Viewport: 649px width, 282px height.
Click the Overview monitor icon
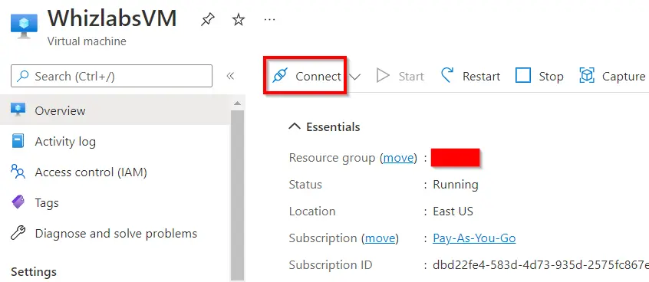pyautogui.click(x=18, y=110)
